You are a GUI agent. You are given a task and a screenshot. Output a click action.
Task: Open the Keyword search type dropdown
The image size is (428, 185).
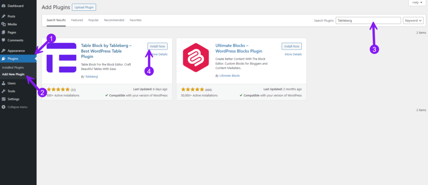tap(413, 20)
